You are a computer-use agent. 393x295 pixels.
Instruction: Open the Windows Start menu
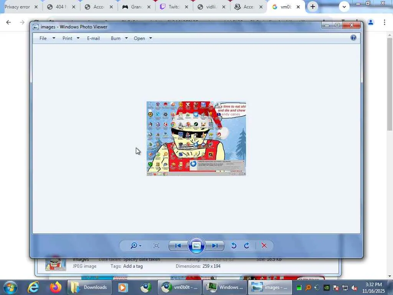pos(10,287)
